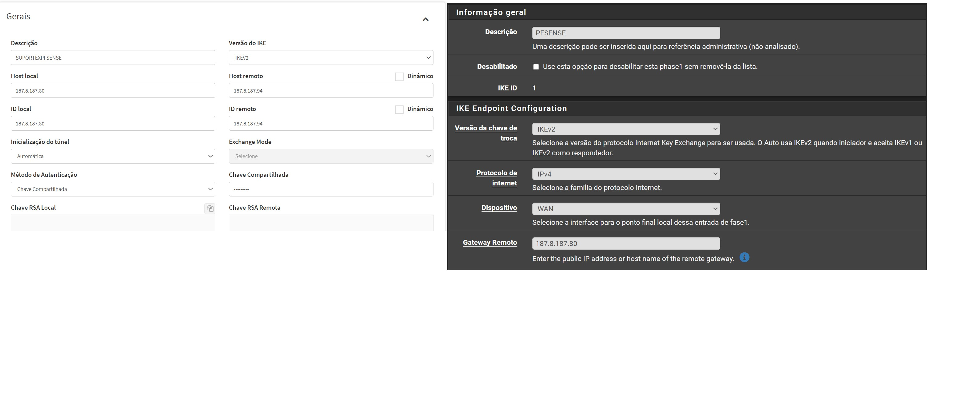Open the IPv4 protocol dropdown

click(626, 174)
